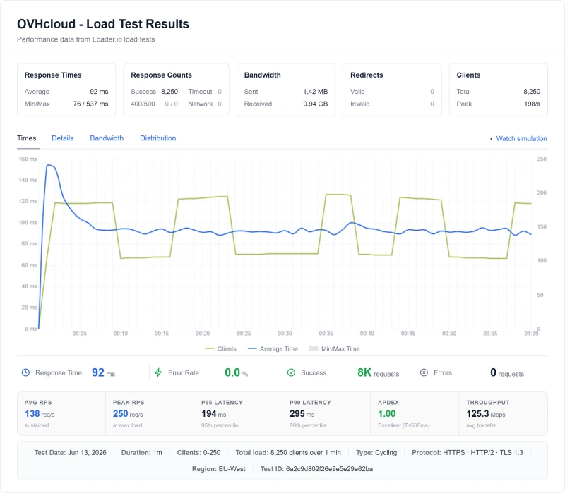Open the Details tab
The height and width of the screenshot is (493, 565).
click(63, 138)
